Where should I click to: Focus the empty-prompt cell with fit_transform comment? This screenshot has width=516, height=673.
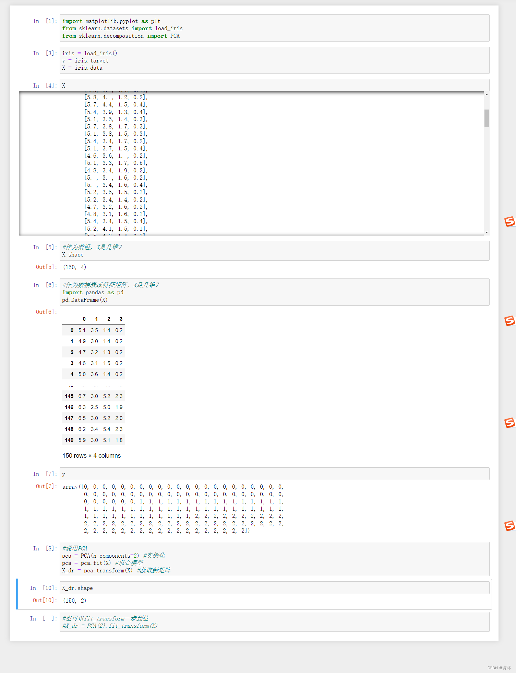pos(274,622)
